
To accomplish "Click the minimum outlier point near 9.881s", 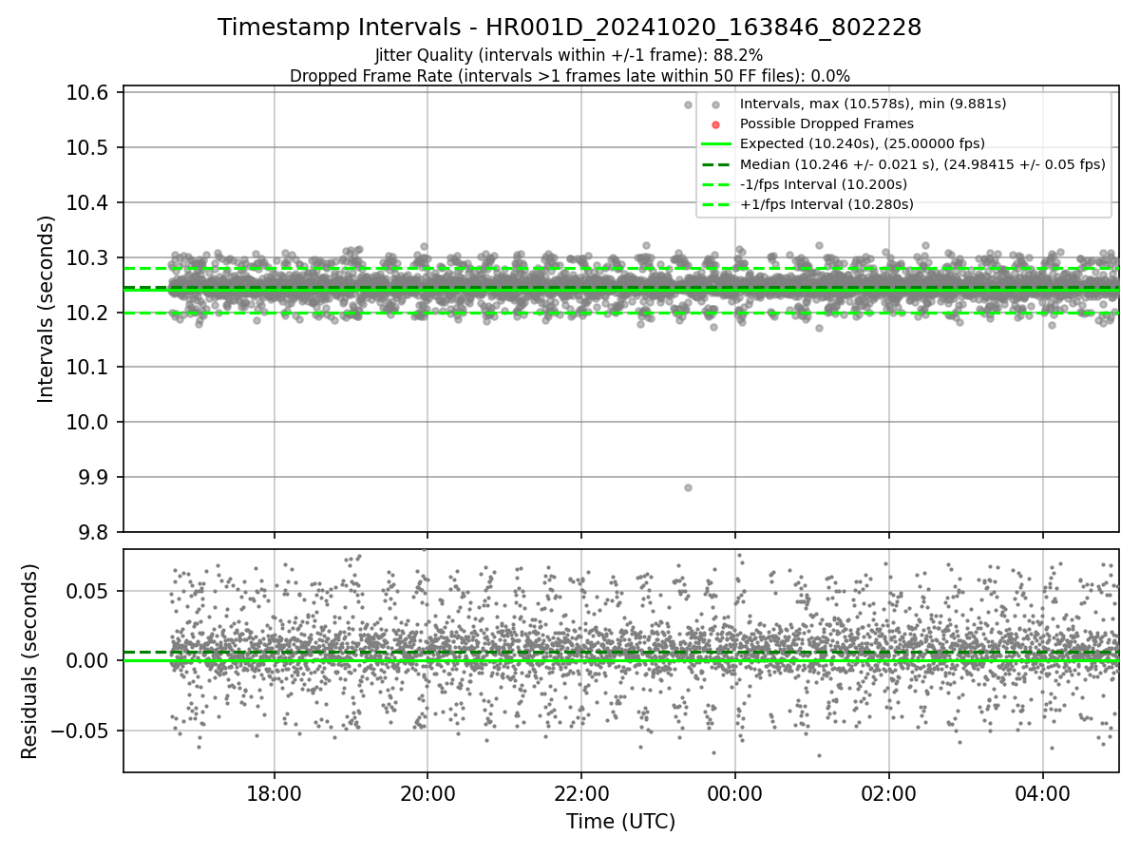I will point(688,487).
